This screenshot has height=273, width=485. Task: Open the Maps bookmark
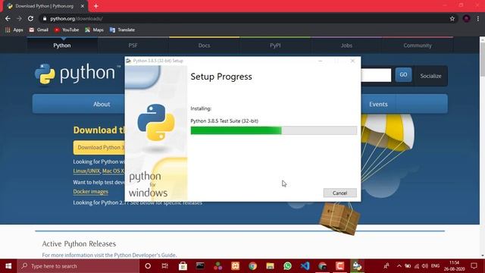coord(94,30)
